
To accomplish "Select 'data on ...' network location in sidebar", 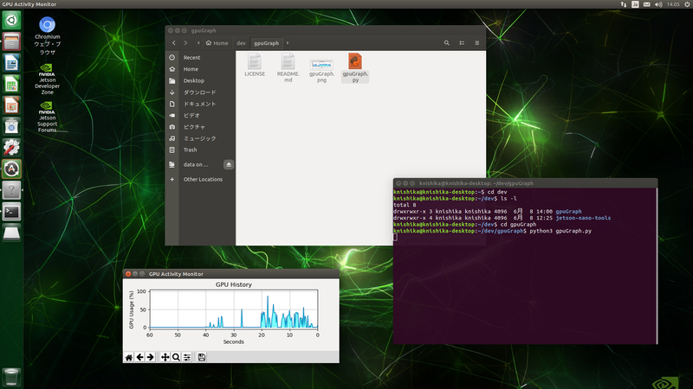I will click(x=194, y=164).
